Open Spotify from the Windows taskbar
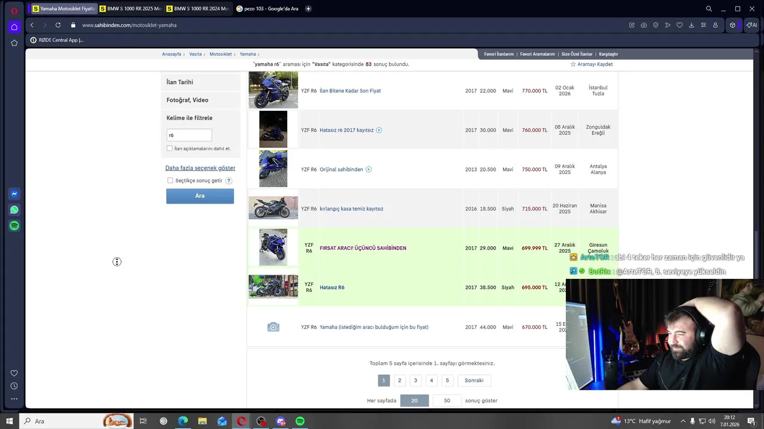764x429 pixels. click(300, 421)
